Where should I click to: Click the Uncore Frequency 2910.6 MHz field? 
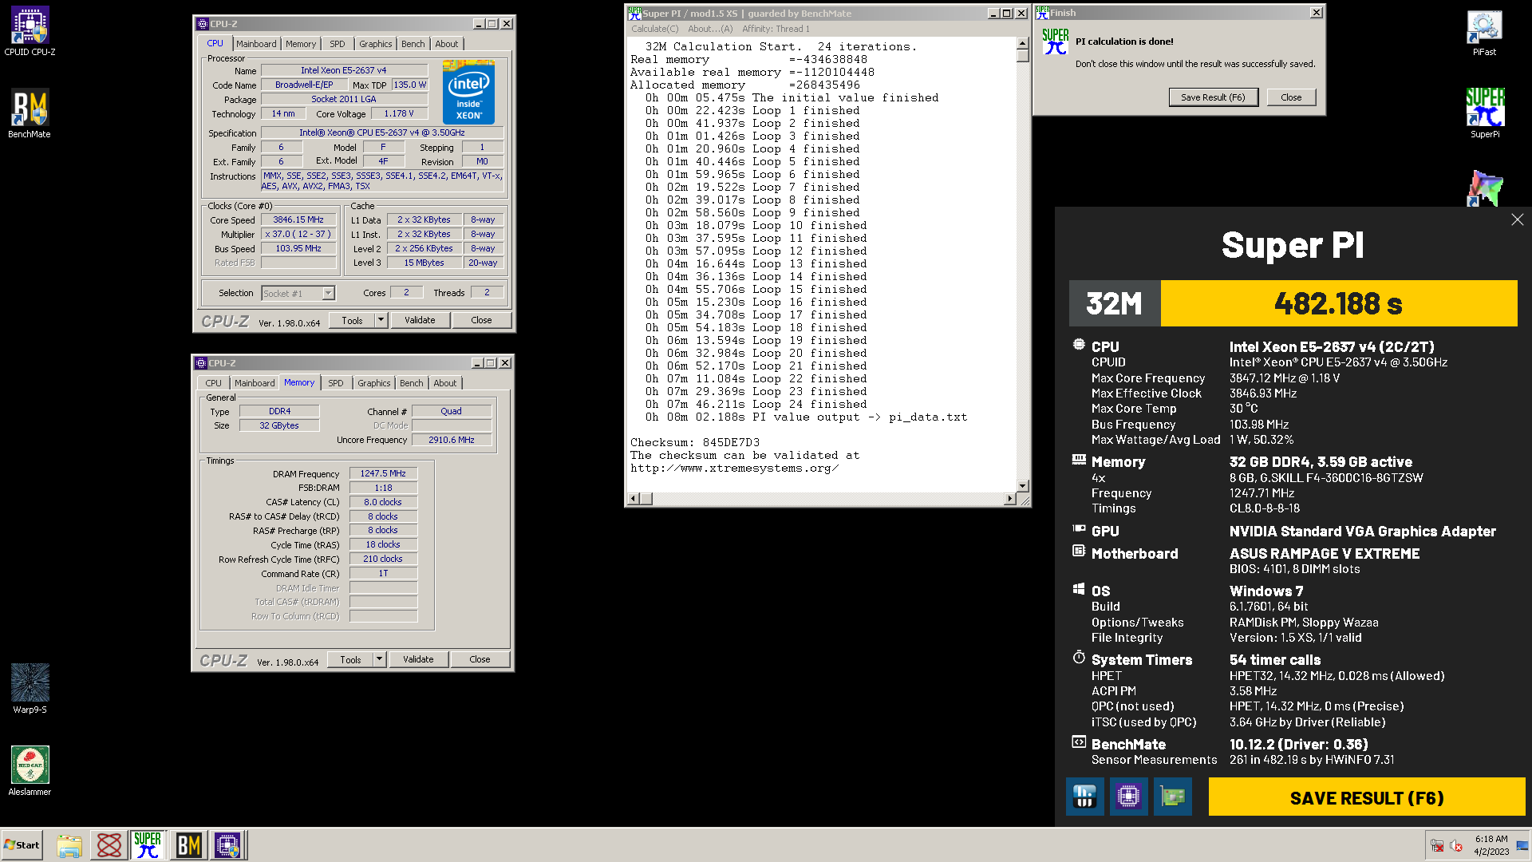[x=452, y=440]
